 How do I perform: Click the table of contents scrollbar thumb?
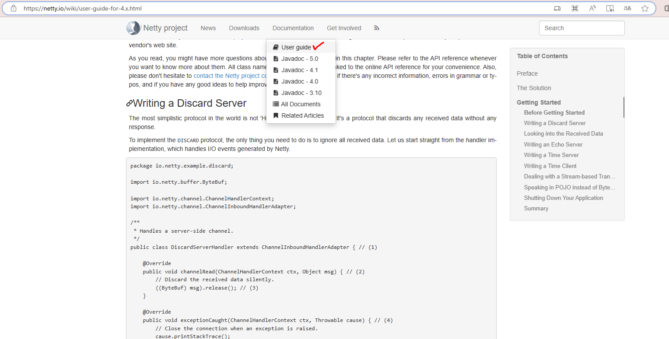[x=623, y=107]
